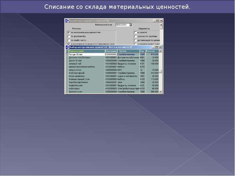235x176 pixels.
Task: Click the material selection window title icon
Action: pos(68,47)
